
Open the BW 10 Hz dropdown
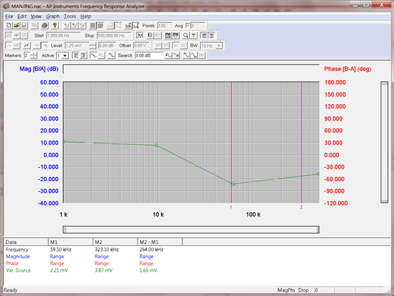(x=219, y=45)
